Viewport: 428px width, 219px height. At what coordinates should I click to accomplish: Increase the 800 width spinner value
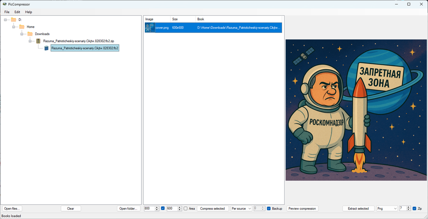click(157, 207)
